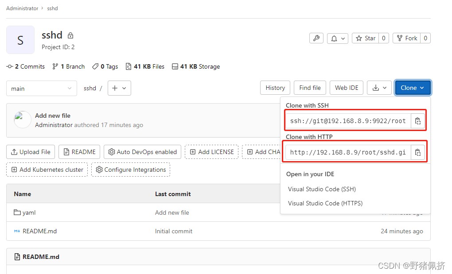Click the wrench settings icon button
Screen dimensions: 452x274
click(x=316, y=38)
